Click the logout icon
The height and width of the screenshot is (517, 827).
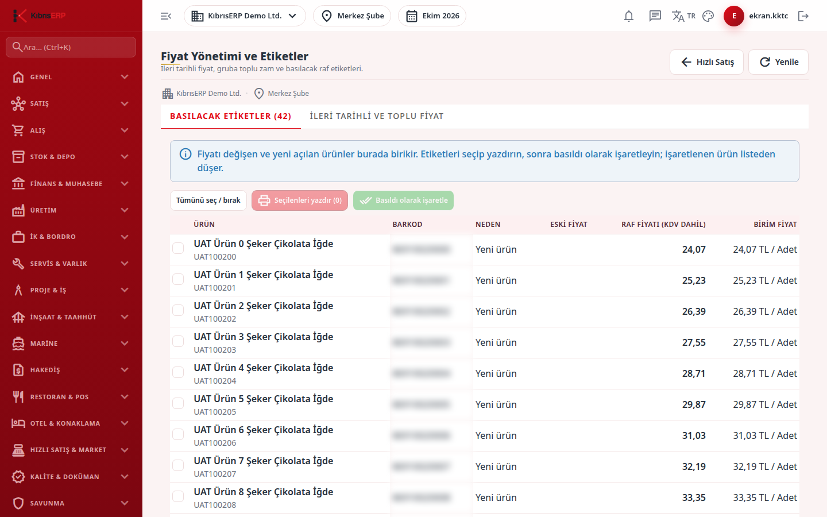coord(803,16)
